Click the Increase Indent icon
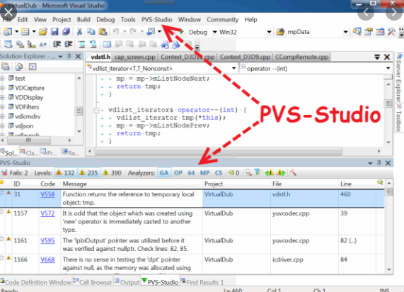 69,45
